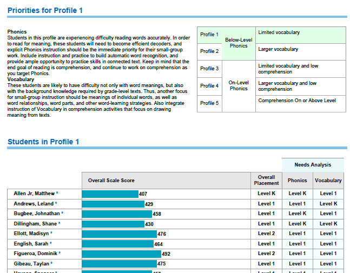
Task: Select the Profile 4 cell
Action: tap(209, 86)
